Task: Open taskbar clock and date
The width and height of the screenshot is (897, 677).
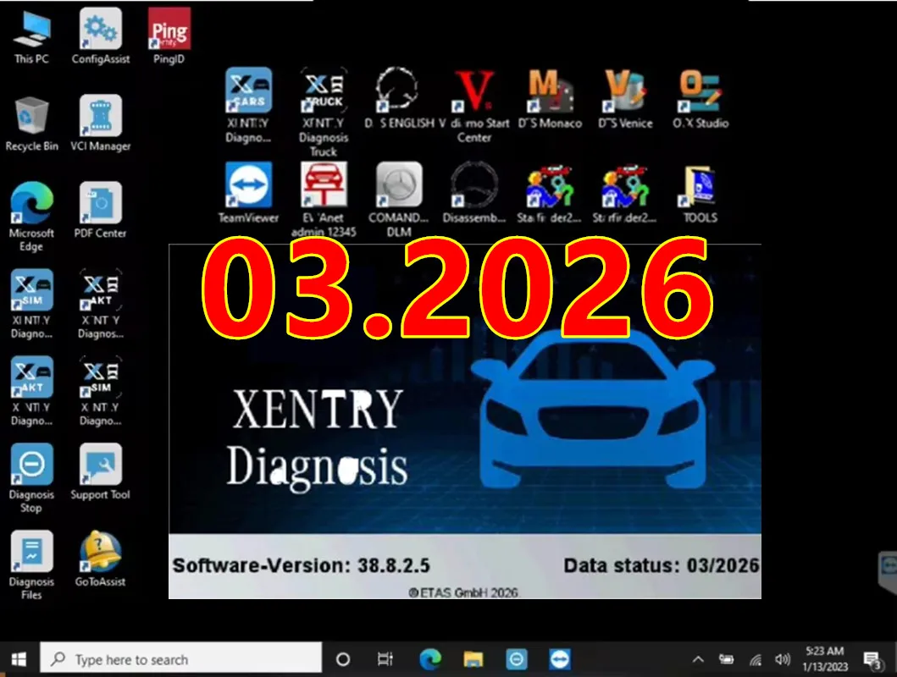Action: point(825,659)
